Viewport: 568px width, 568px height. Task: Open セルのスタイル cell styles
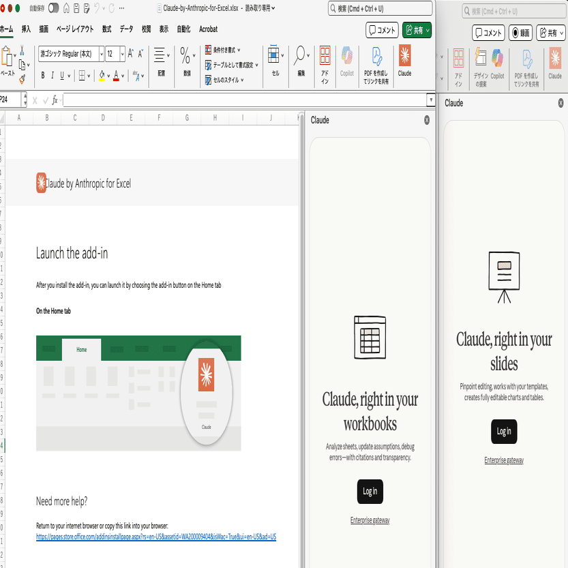point(224,80)
